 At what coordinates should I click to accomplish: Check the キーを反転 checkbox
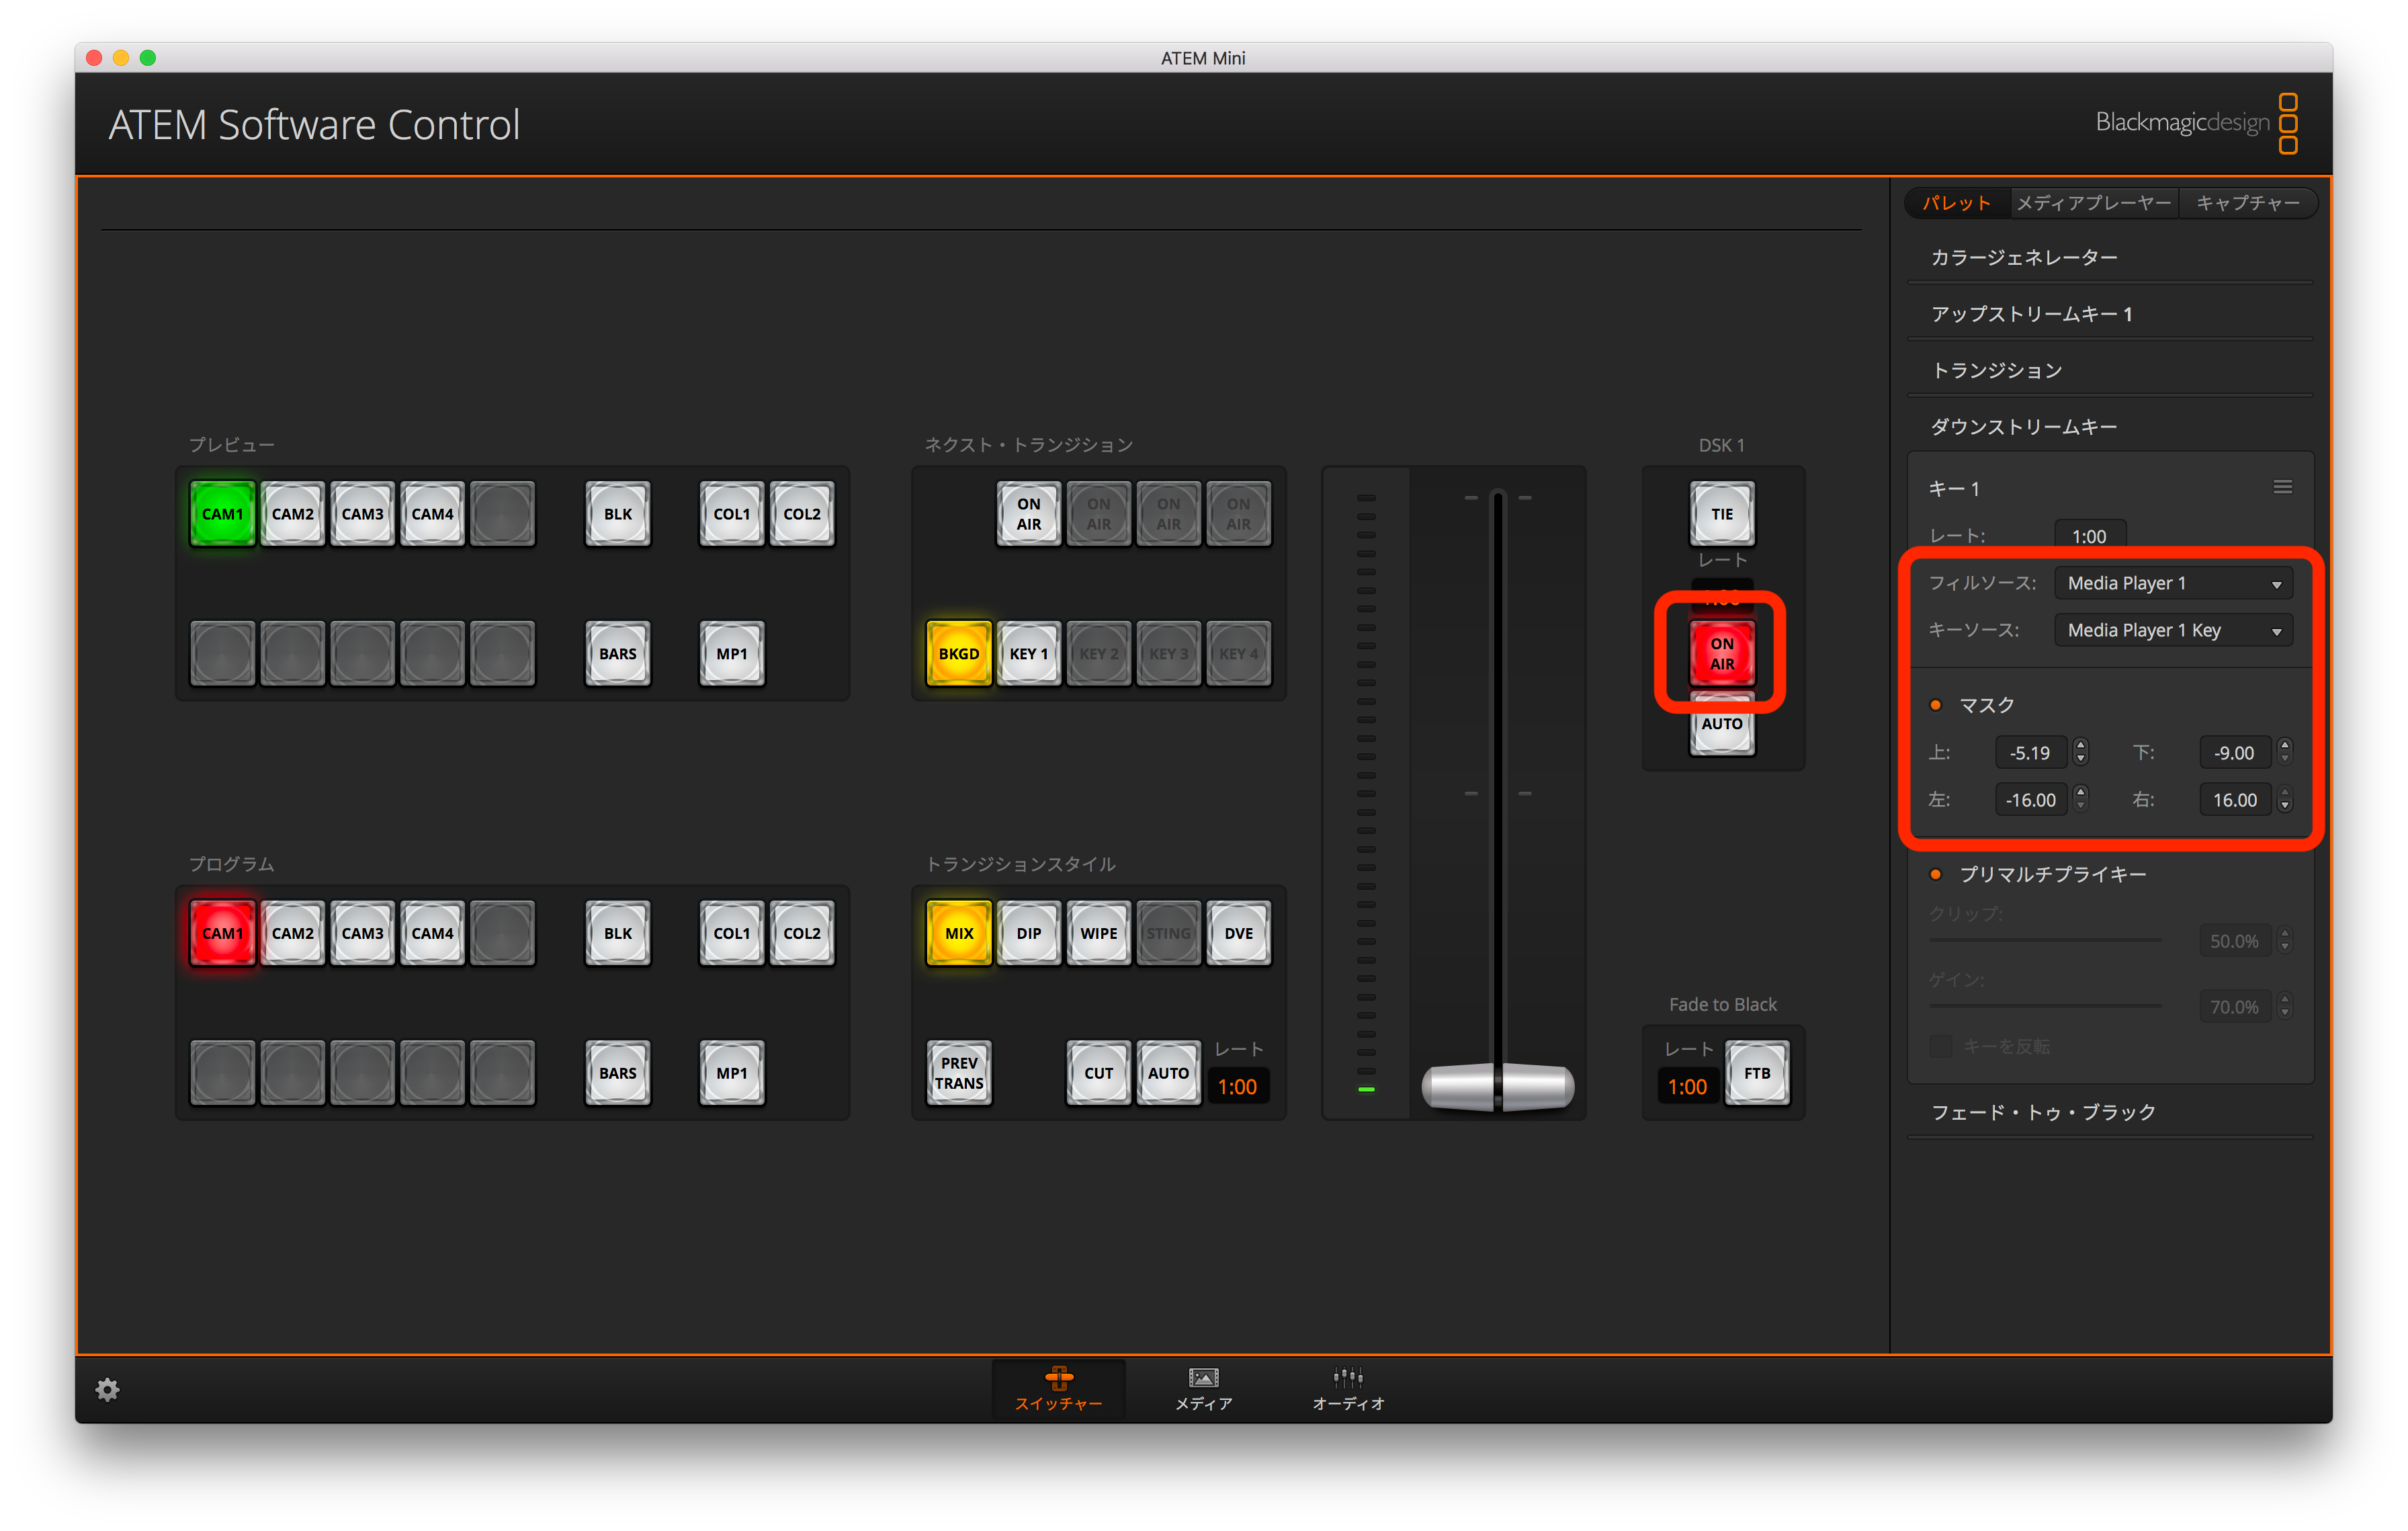coord(1940,1046)
